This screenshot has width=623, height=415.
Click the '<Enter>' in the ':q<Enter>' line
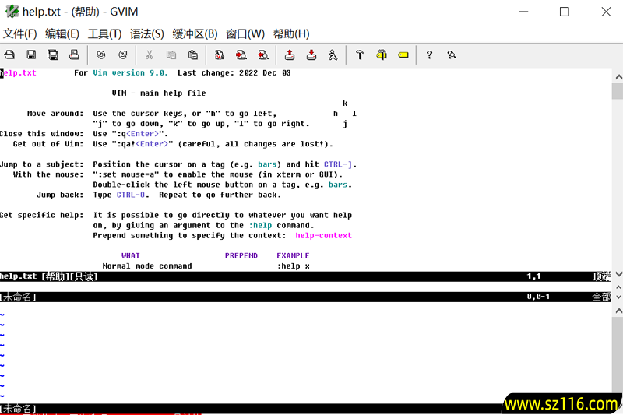coord(143,134)
